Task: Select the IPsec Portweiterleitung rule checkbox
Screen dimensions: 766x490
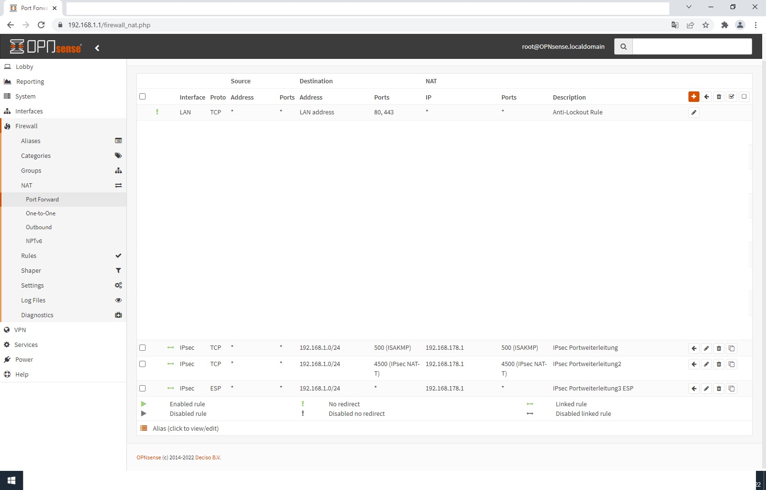Action: click(x=142, y=348)
